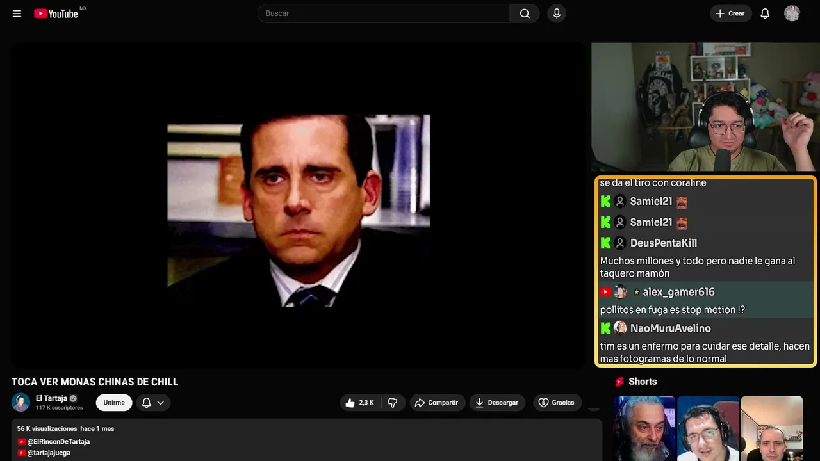Screen dimensions: 820x461
Task: Share the video with Compartir
Action: [438, 403]
